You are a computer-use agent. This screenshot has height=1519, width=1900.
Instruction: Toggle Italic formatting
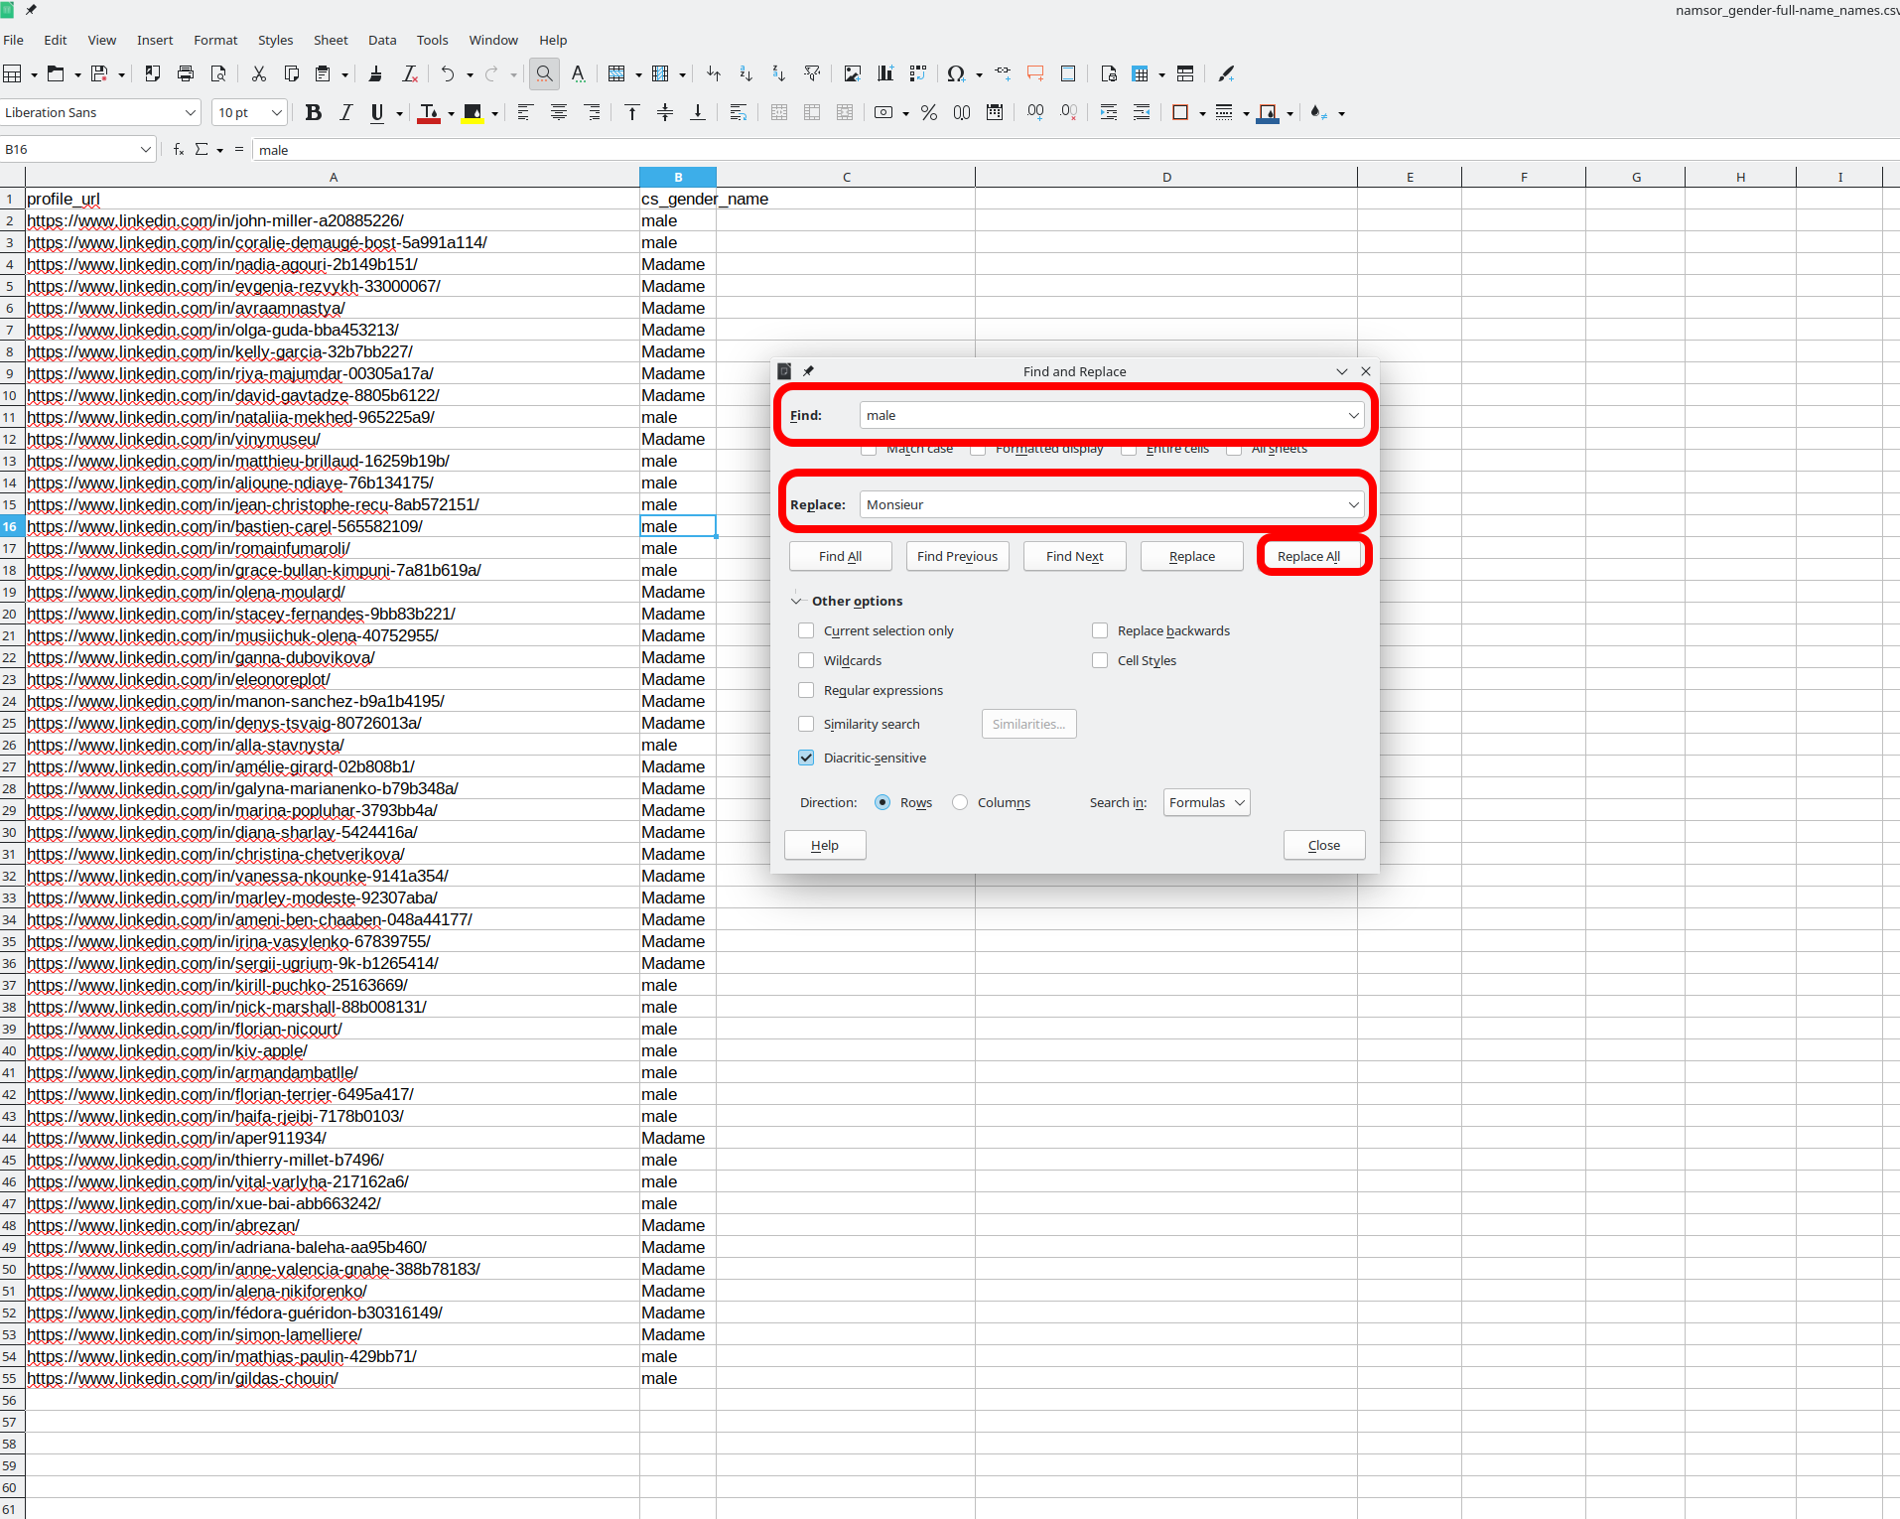click(x=345, y=112)
